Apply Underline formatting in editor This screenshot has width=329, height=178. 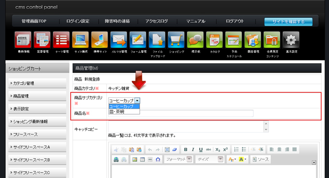pos(201,149)
